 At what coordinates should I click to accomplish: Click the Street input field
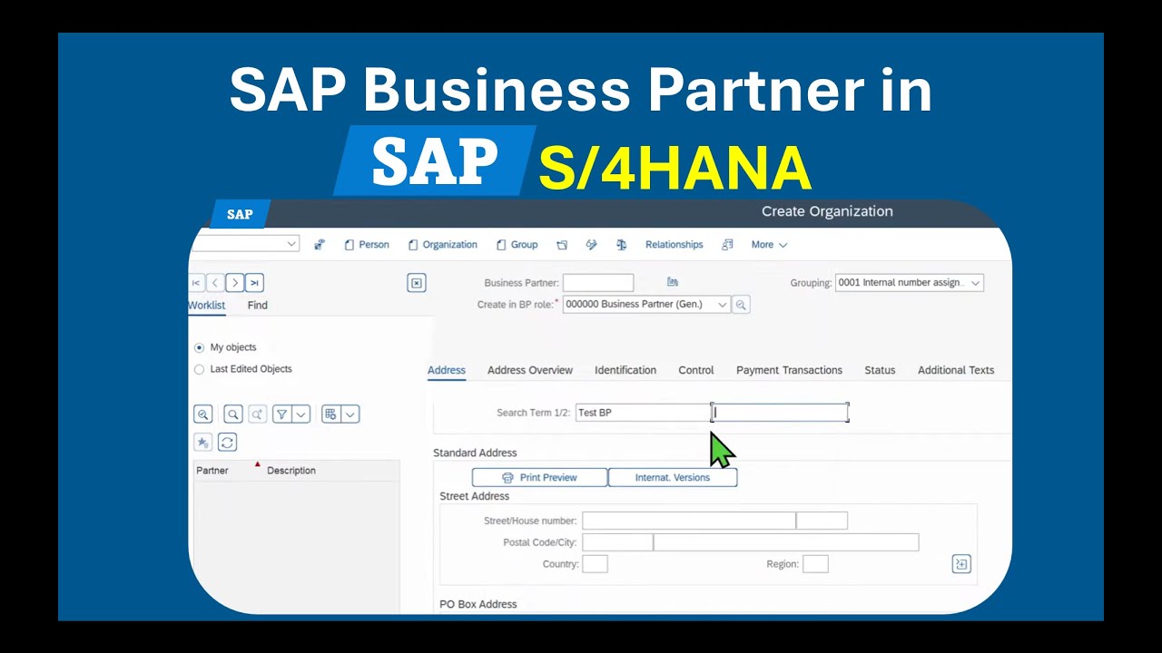pyautogui.click(x=689, y=521)
